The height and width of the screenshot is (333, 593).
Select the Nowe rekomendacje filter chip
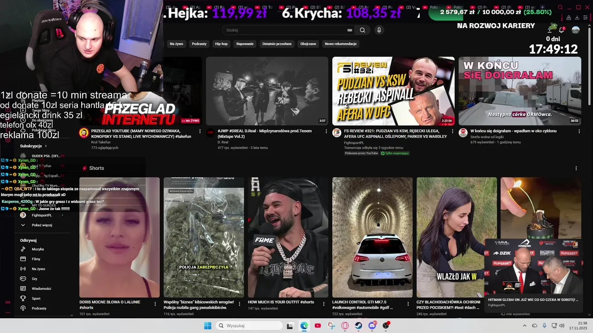click(341, 43)
